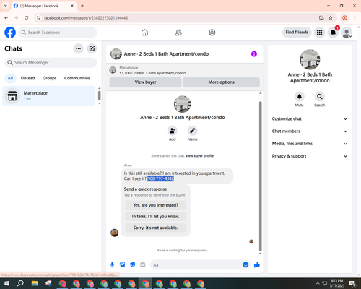The image size is (361, 289).
Task: Open the Windows notification center icon
Action: [x=352, y=283]
